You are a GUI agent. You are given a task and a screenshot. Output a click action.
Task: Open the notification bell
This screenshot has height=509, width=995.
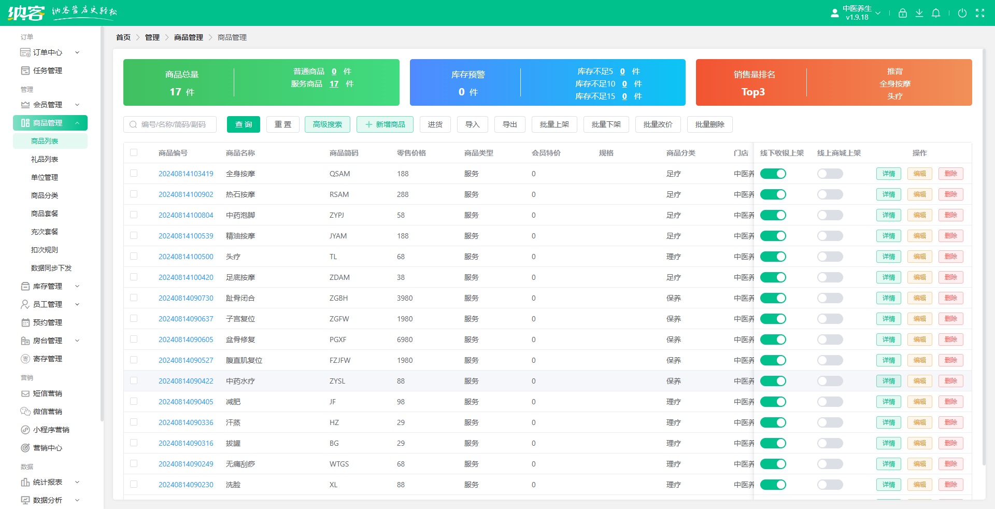(935, 13)
